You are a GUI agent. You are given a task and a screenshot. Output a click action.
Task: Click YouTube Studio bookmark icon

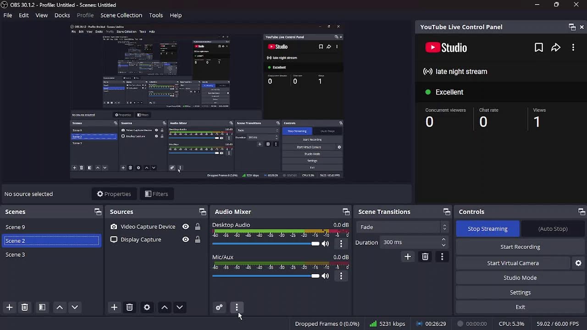pyautogui.click(x=539, y=48)
